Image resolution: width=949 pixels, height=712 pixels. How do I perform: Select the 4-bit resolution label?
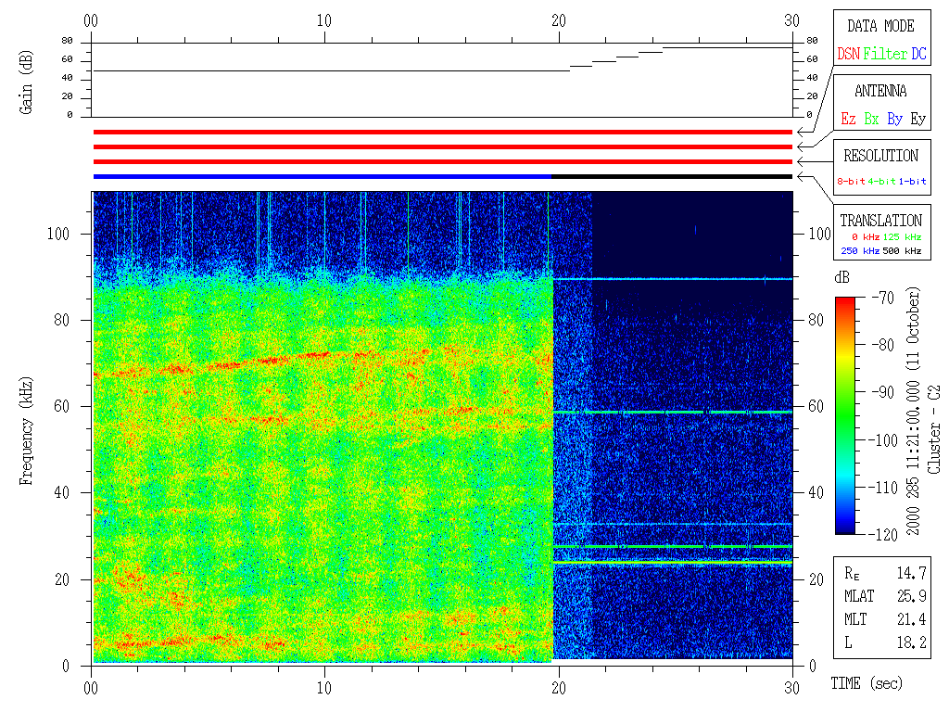pos(883,182)
